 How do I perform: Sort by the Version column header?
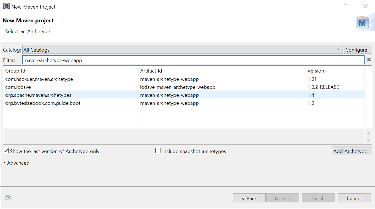pos(335,71)
